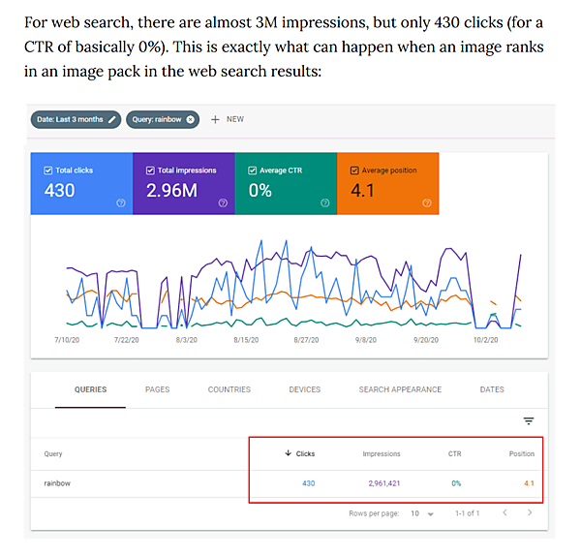Click the table filter rows icon
Screen dimensions: 581x557
click(529, 421)
